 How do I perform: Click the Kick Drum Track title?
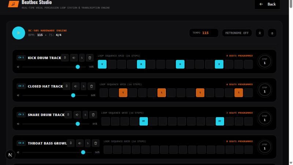click(44, 58)
